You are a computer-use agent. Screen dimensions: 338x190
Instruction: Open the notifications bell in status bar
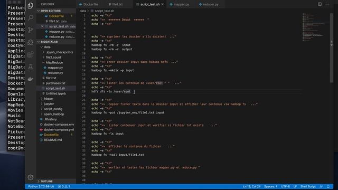pyautogui.click(x=328, y=186)
